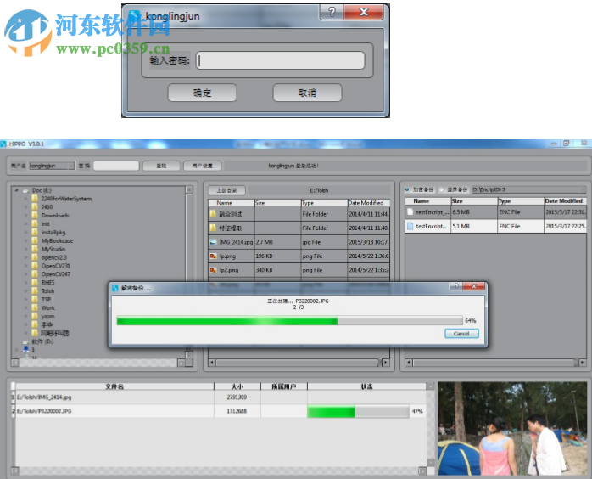The image size is (592, 479).
Task: Click the HIPPO V3.0.1 title bar app icon
Action: click(3, 144)
